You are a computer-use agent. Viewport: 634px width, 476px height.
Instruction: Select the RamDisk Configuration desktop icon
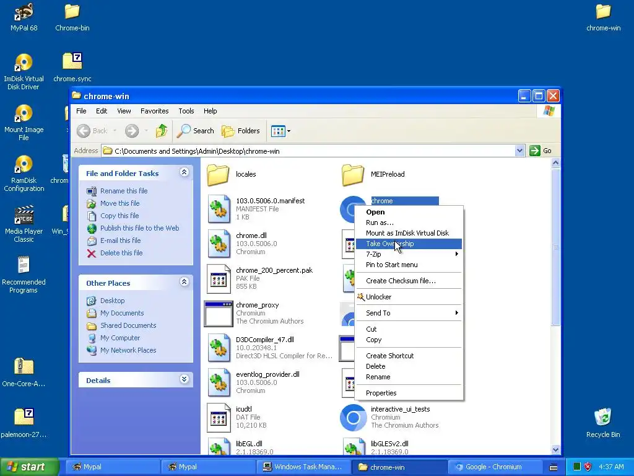(24, 174)
